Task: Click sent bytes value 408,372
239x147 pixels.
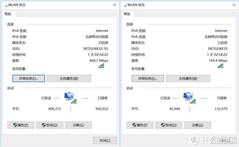Action: coord(55,109)
